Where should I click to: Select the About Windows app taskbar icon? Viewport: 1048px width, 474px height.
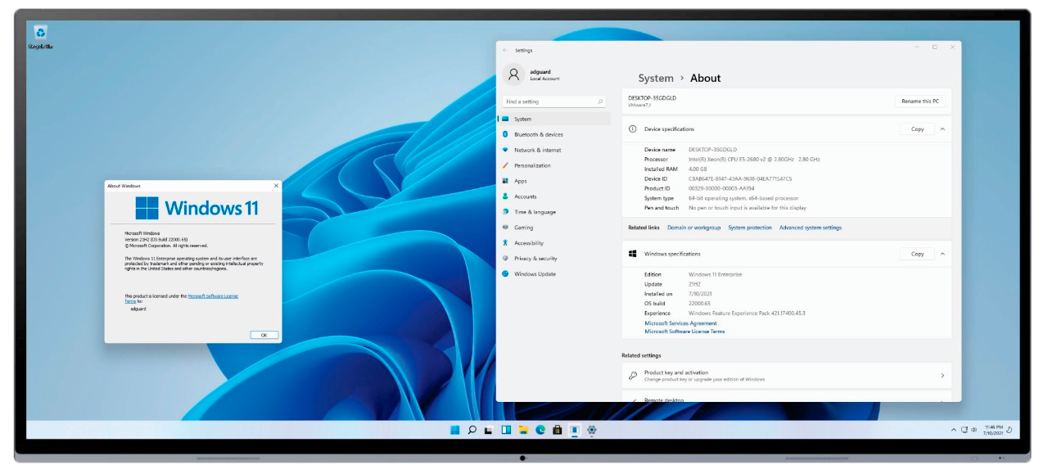[574, 429]
